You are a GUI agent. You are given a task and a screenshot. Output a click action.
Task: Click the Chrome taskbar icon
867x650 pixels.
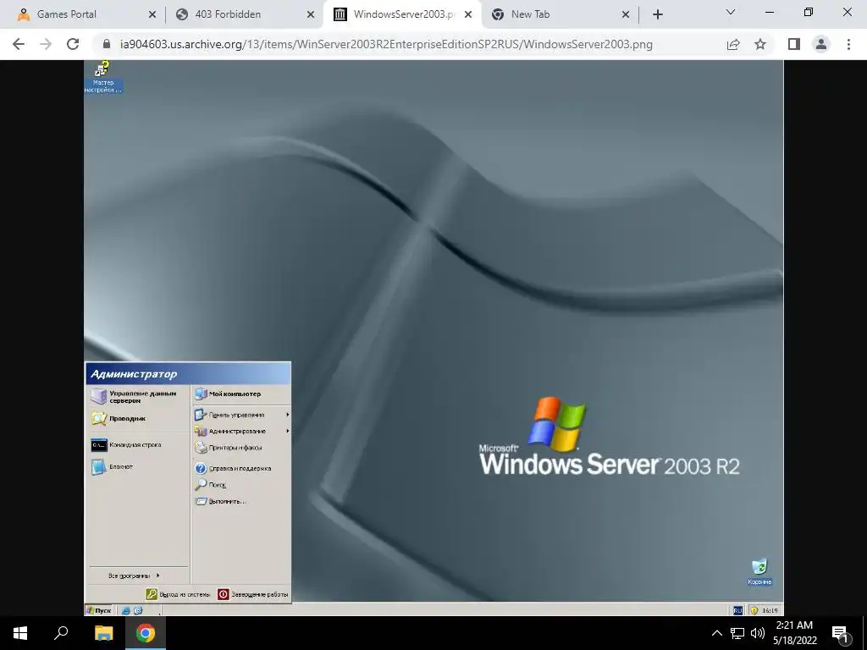pyautogui.click(x=146, y=633)
